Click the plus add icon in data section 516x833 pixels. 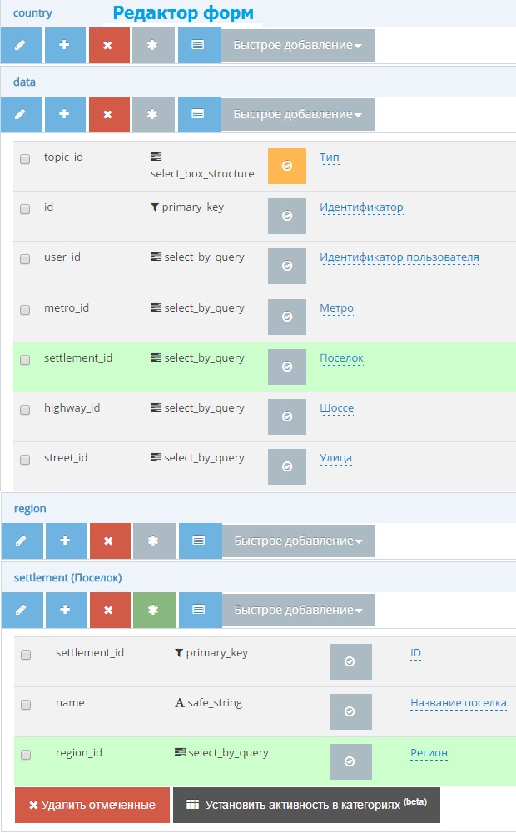(x=65, y=114)
